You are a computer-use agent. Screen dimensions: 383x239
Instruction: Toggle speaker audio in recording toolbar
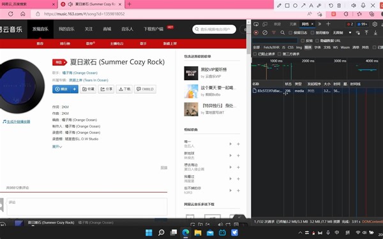click(354, 5)
